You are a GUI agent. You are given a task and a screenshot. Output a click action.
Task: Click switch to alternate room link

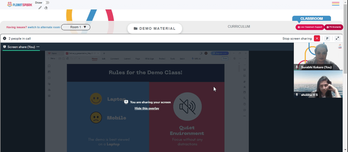coord(44,27)
